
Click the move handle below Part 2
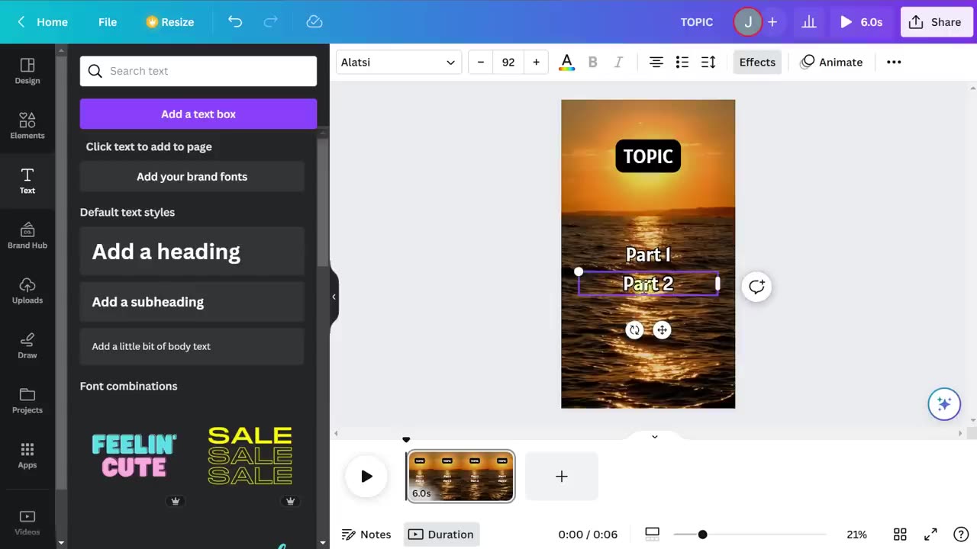click(x=662, y=330)
